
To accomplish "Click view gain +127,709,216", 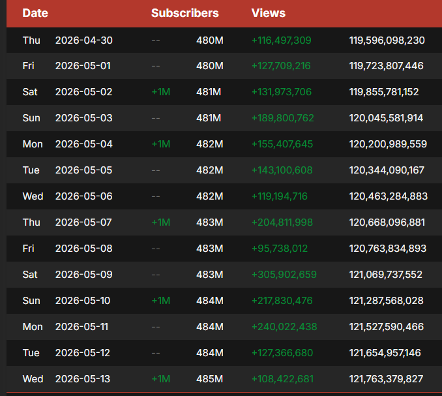I will (x=281, y=66).
